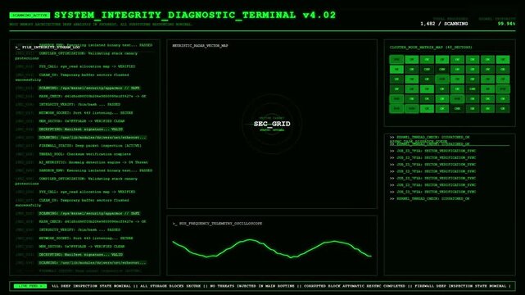Select the 99.94% integrity value
This screenshot has width=525, height=295.
click(x=506, y=24)
